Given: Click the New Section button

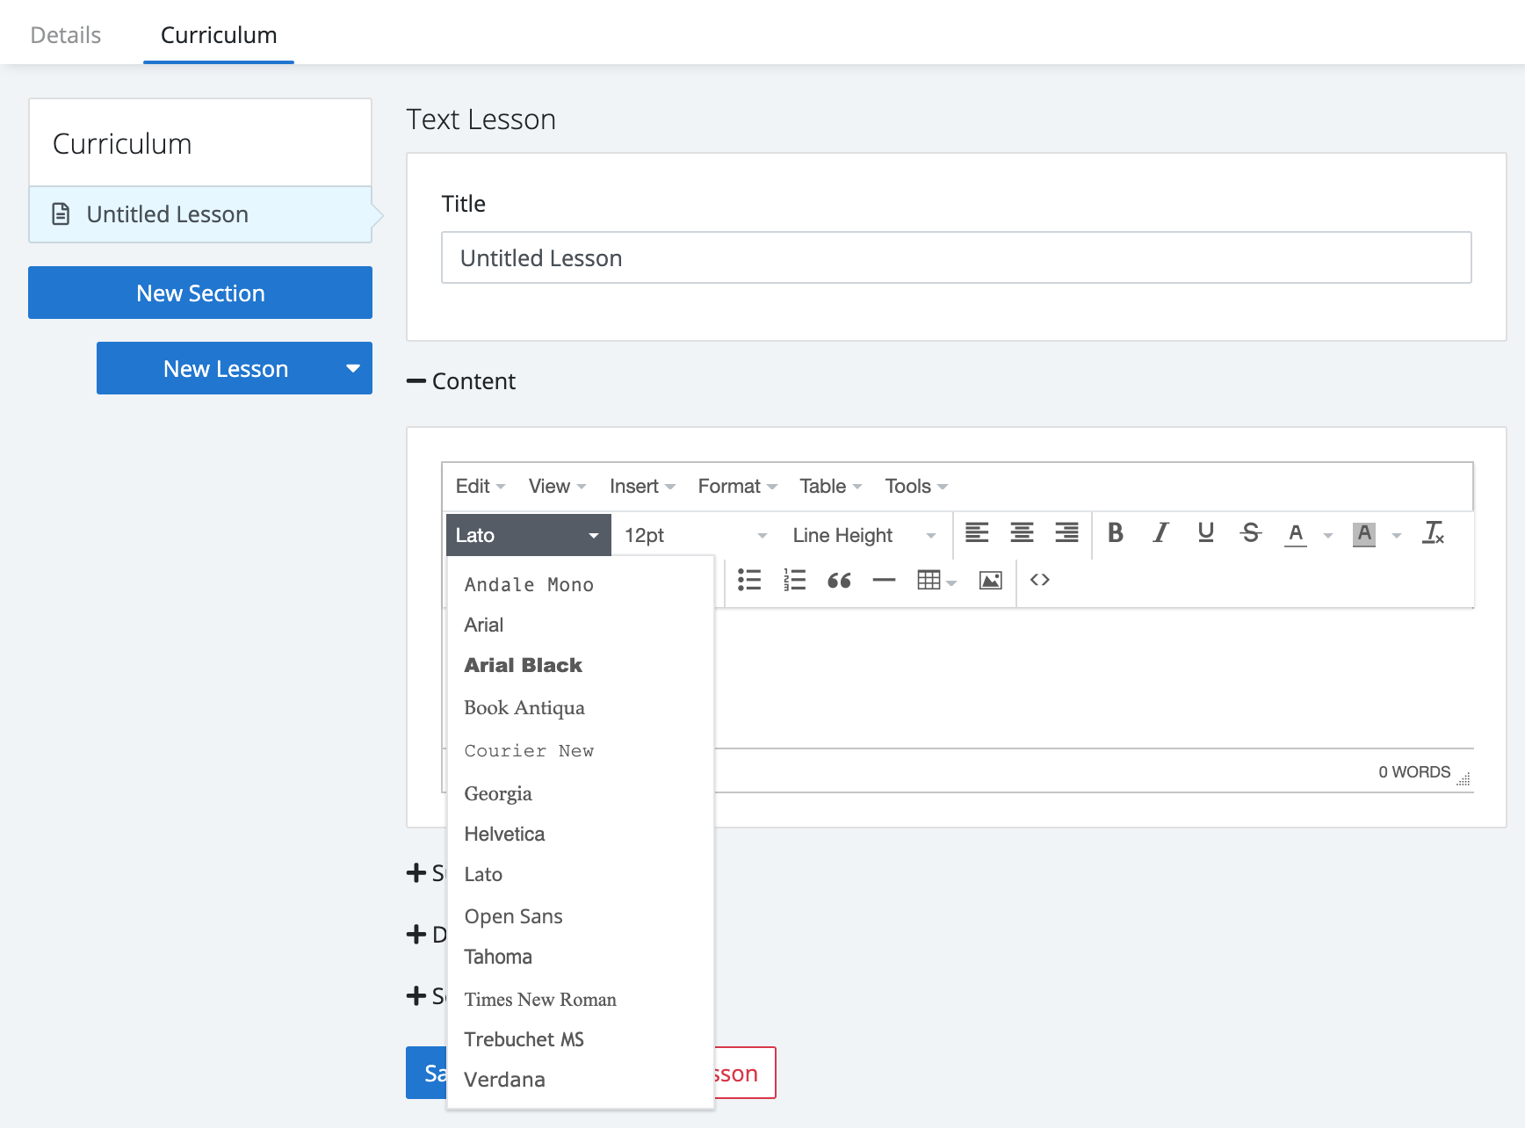Looking at the screenshot, I should click(200, 293).
